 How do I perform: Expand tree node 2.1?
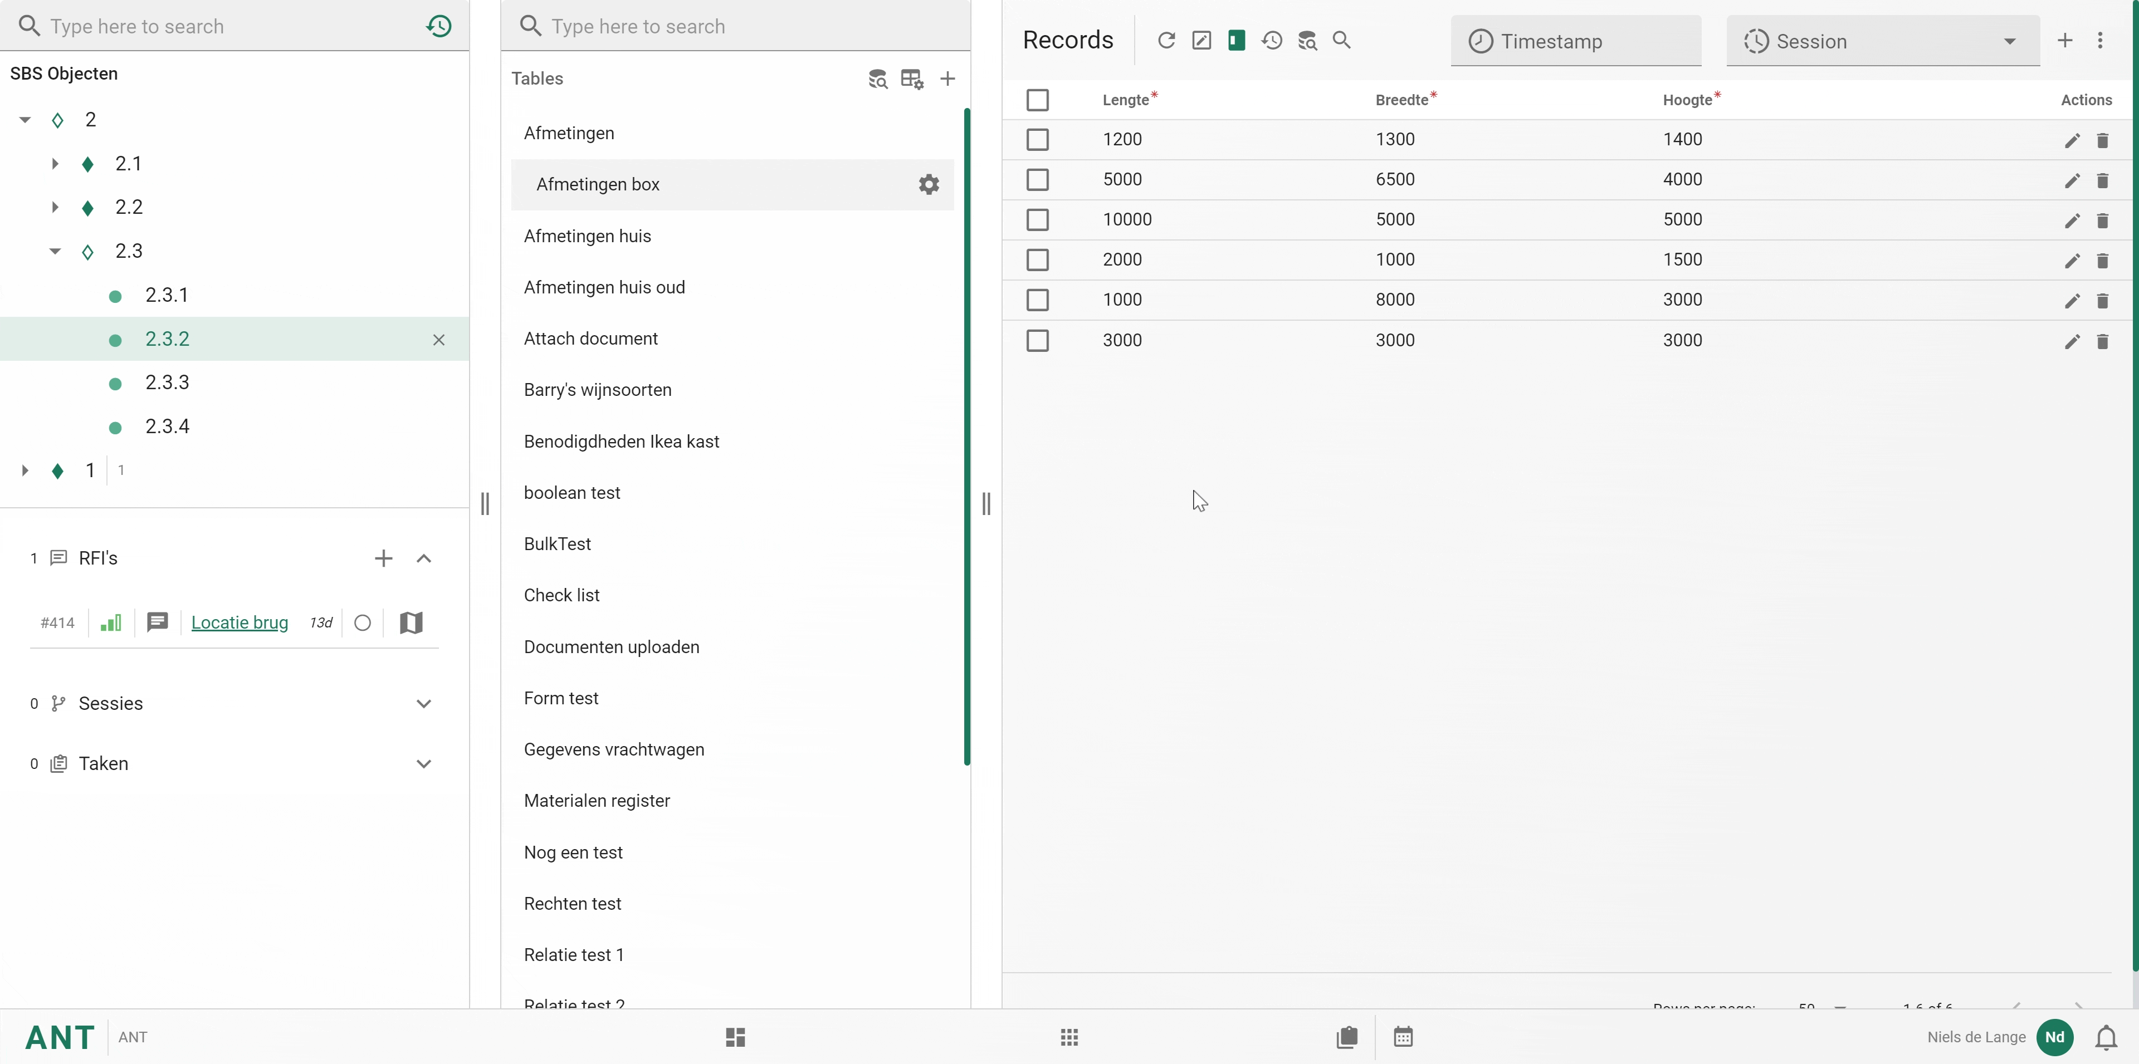click(55, 164)
